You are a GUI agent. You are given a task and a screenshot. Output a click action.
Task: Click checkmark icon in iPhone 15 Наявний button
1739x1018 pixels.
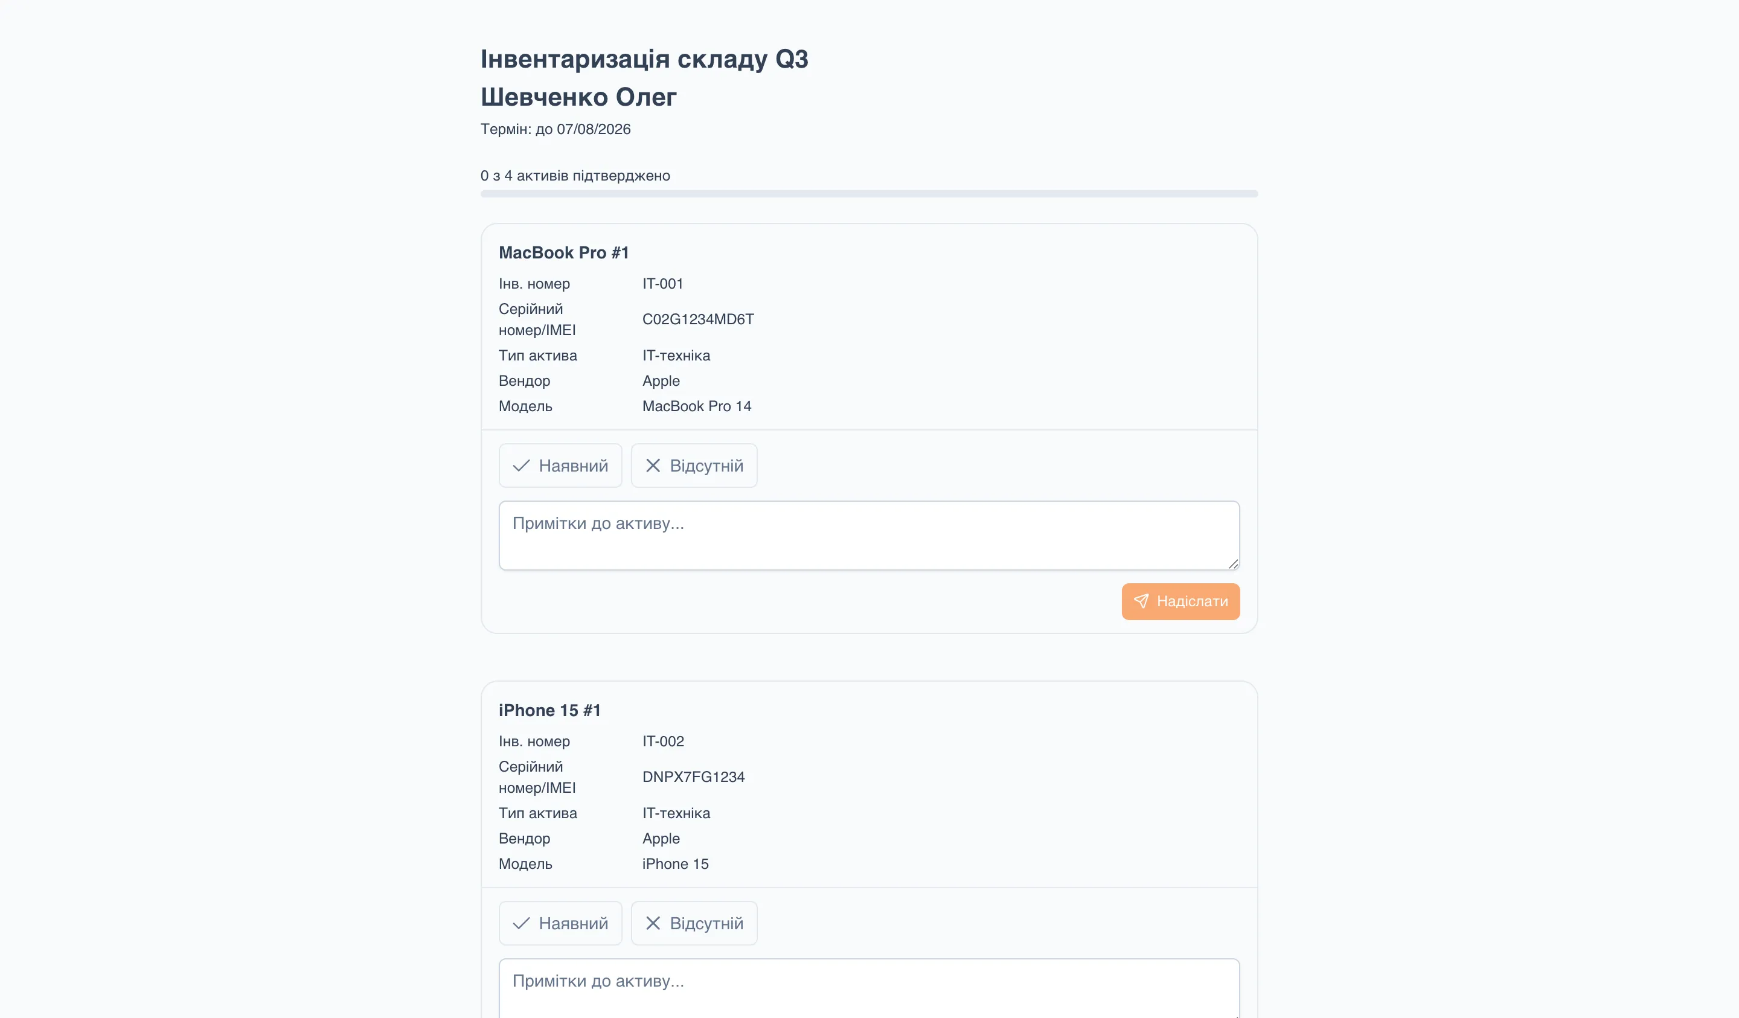[x=521, y=923]
